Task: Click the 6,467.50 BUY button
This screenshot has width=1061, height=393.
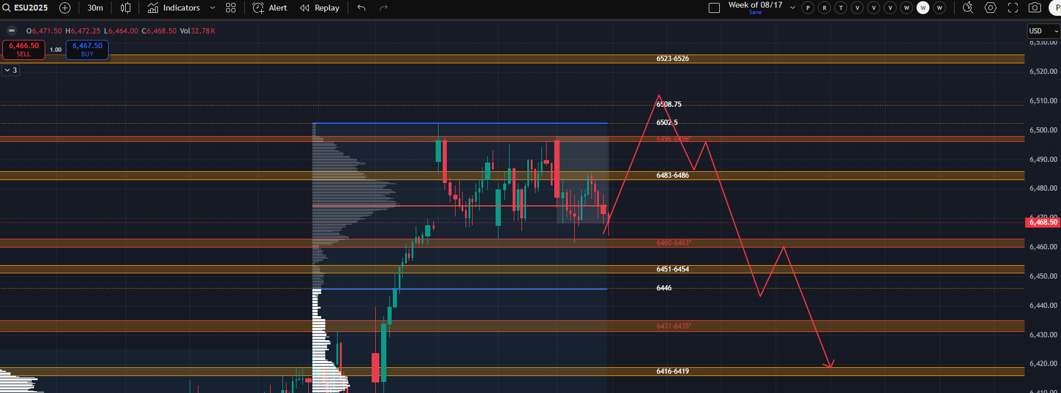Action: [x=87, y=49]
